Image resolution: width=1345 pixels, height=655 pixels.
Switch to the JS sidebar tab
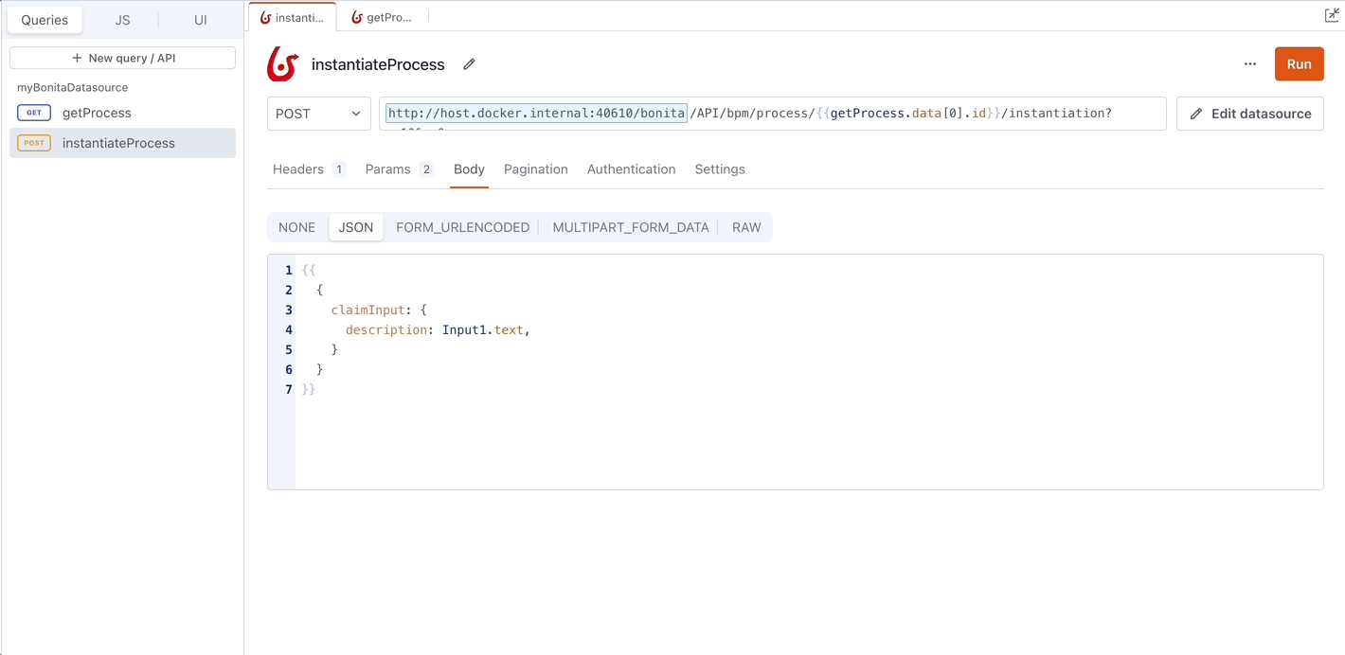coord(122,20)
